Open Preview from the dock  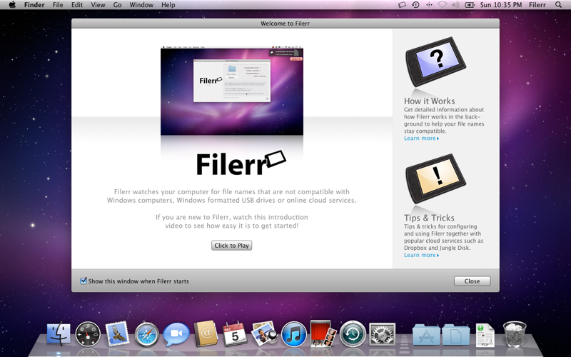[264, 333]
